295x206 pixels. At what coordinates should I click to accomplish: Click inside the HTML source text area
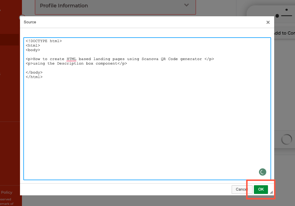(x=147, y=109)
